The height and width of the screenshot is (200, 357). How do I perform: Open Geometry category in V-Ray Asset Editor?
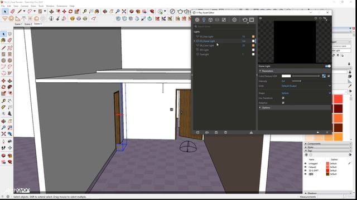[x=211, y=20]
